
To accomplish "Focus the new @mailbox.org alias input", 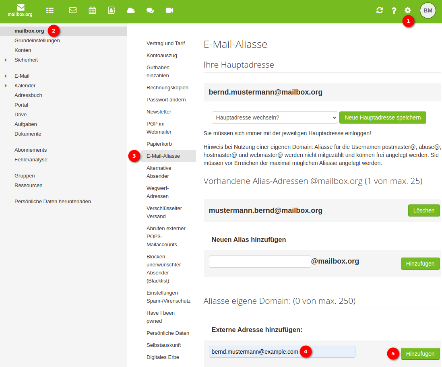I will (260, 262).
